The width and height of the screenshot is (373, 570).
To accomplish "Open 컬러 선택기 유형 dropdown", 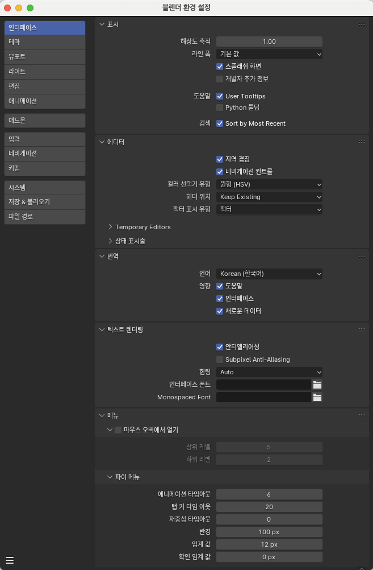I will pos(269,184).
